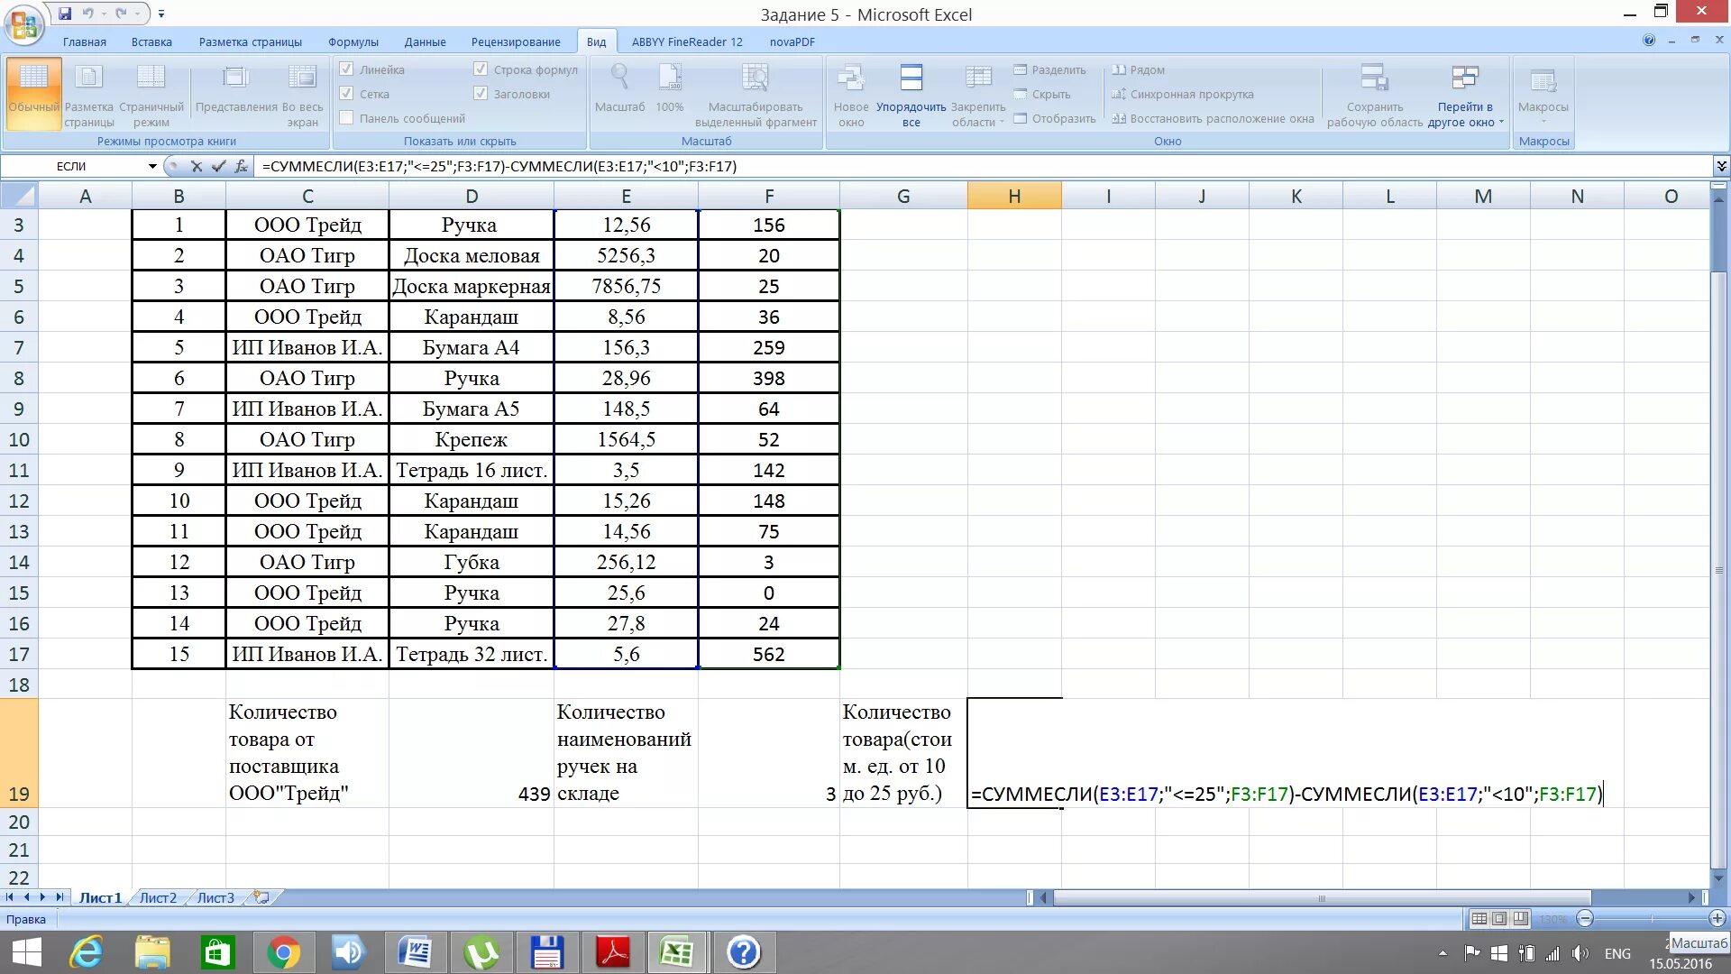Click zoom out minus on zoom slider
Image resolution: width=1731 pixels, height=974 pixels.
click(x=1585, y=919)
